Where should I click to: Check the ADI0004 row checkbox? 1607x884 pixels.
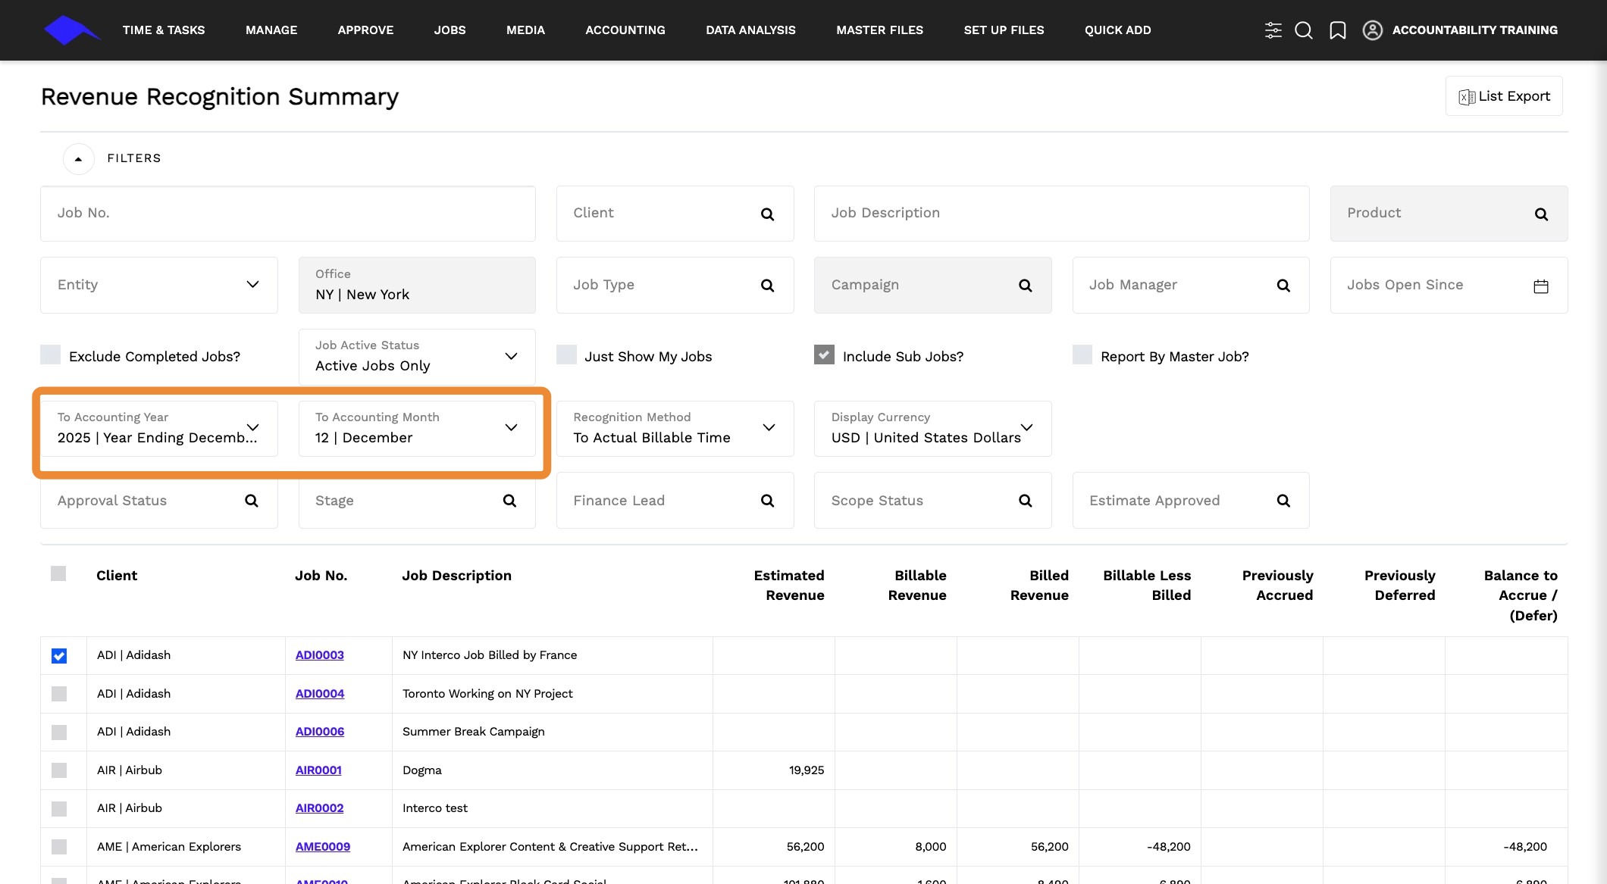point(59,694)
